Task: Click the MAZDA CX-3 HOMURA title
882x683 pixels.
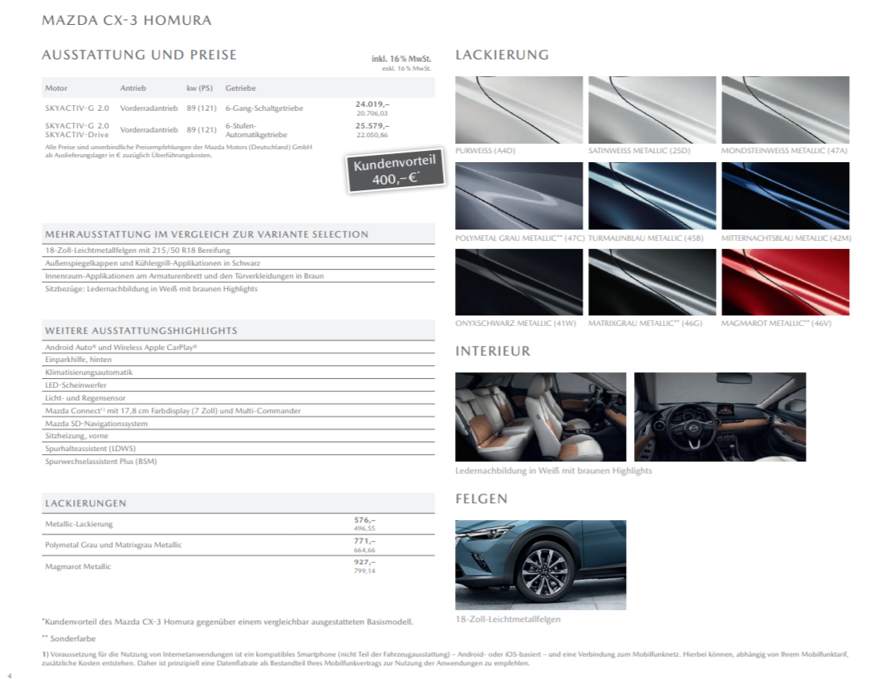Action: [x=127, y=20]
